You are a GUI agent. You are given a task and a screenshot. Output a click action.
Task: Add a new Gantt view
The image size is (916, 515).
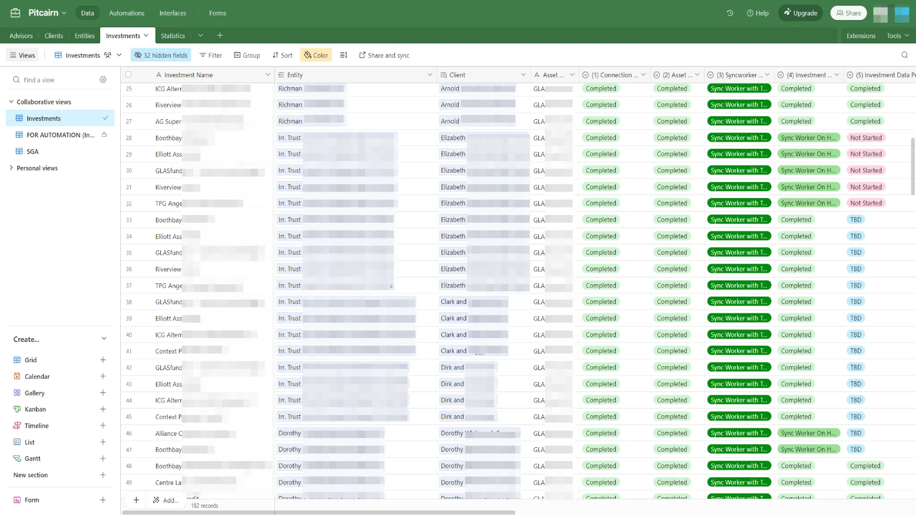(103, 458)
